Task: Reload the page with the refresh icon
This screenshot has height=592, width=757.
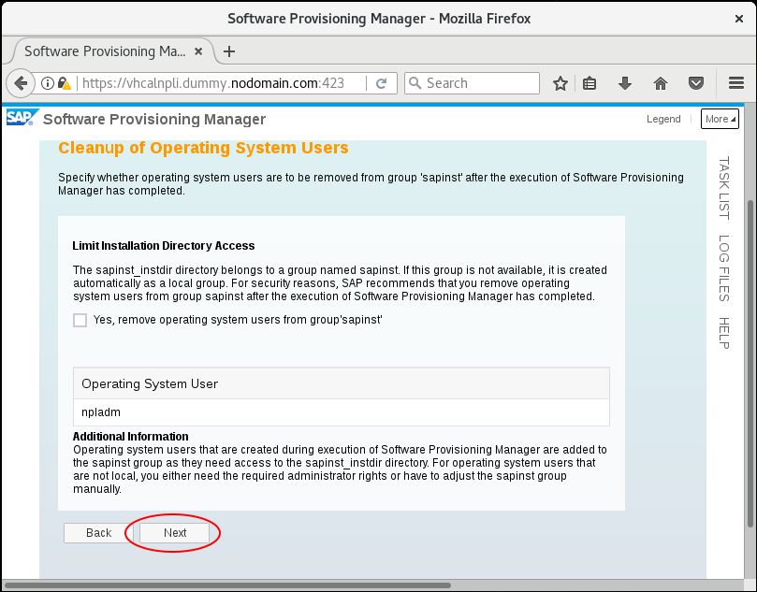Action: 382,83
